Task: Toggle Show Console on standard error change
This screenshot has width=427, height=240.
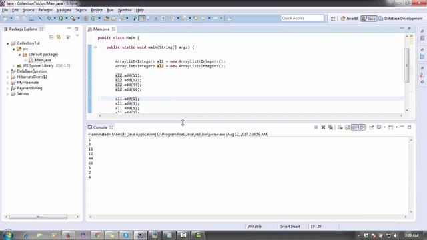Action: pyautogui.click(x=362, y=127)
